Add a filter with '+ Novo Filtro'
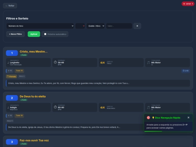Screen dimensions: 196x147 tap(15, 34)
